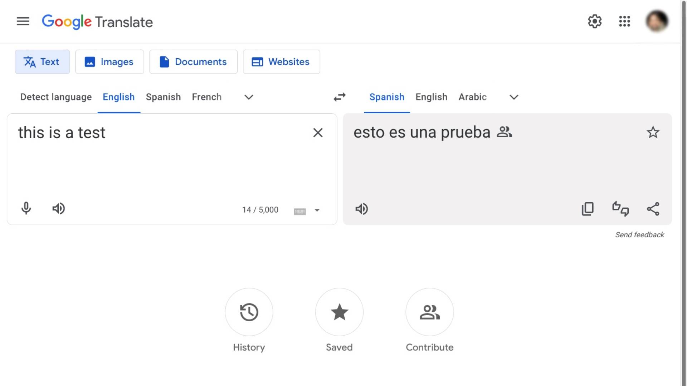Open translation History
687x386 pixels.
point(249,312)
